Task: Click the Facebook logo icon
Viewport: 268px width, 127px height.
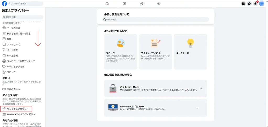Action: click(4, 4)
